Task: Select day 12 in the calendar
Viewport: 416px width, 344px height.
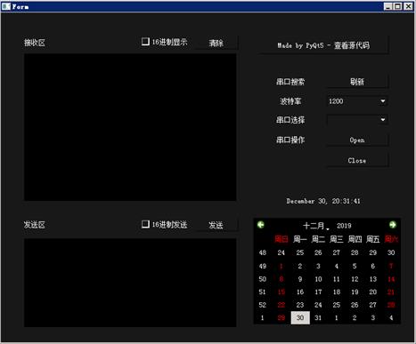Action: click(355, 279)
